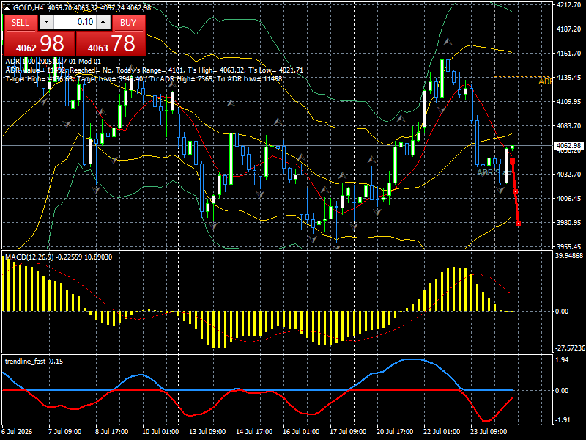Screen dimensions: 586x440
Task: Click the 4212.70 price scale label
Action: tap(568, 4)
